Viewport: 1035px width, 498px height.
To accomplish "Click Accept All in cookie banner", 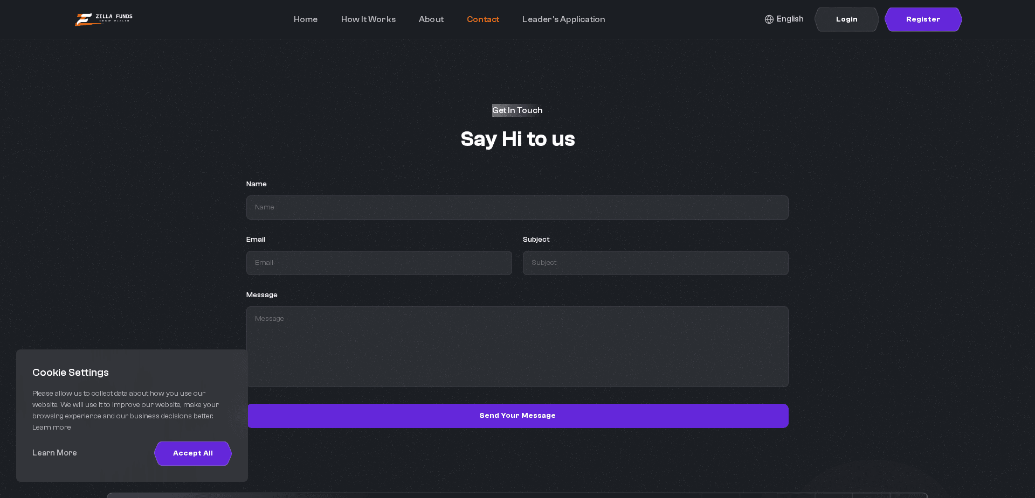I will point(192,453).
